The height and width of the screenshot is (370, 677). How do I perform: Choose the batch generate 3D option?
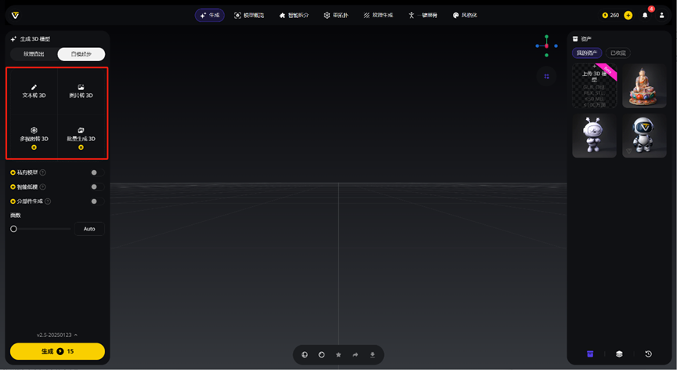tap(81, 135)
